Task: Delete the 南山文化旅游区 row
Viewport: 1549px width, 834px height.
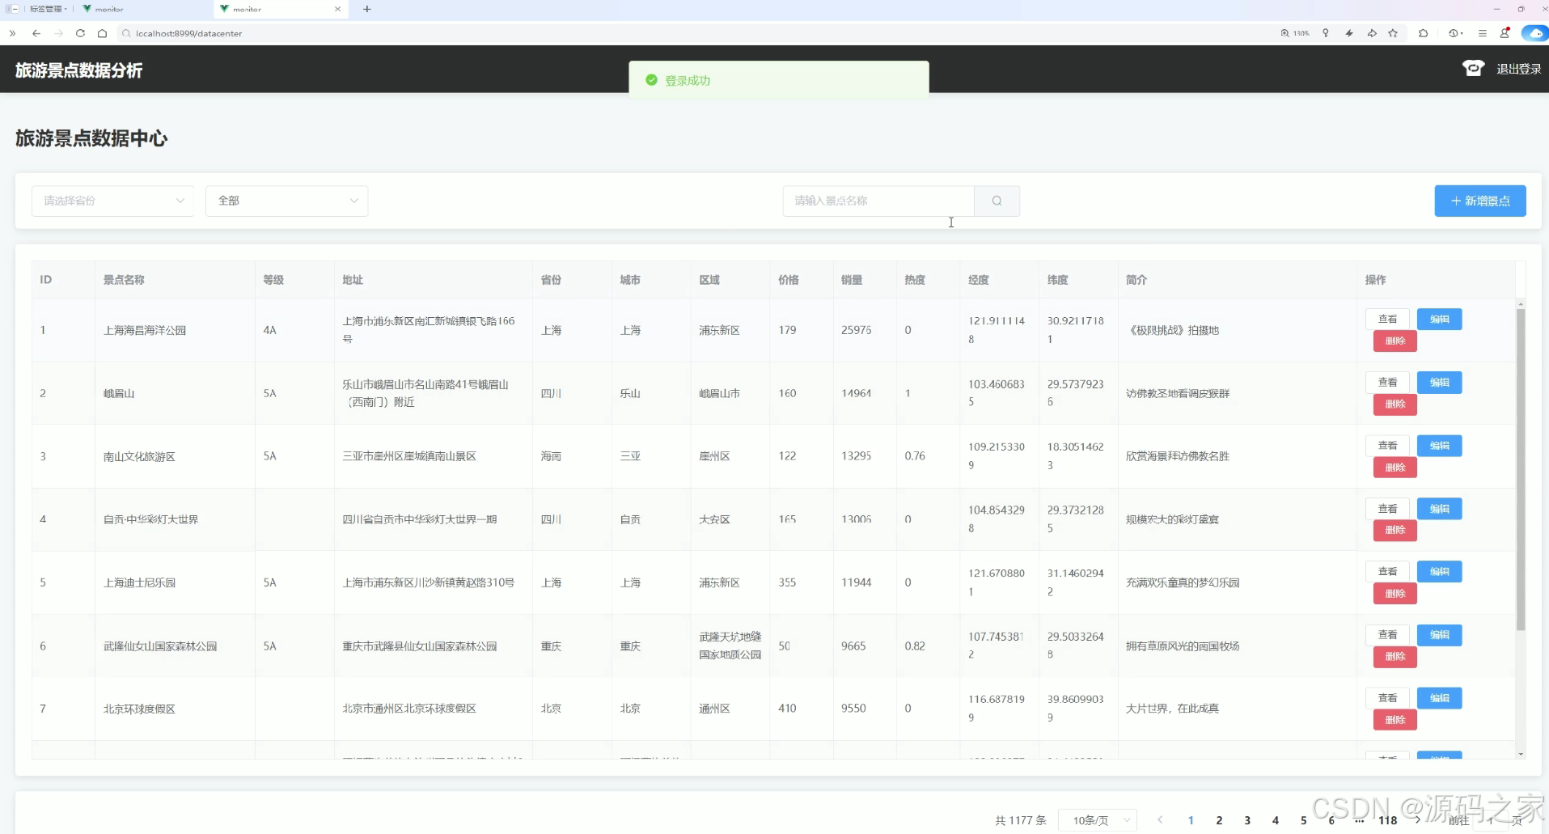Action: pos(1395,467)
